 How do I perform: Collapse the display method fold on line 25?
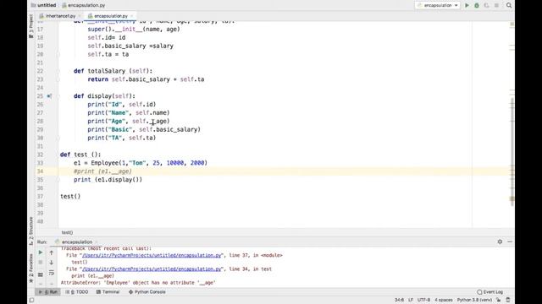tap(58, 96)
